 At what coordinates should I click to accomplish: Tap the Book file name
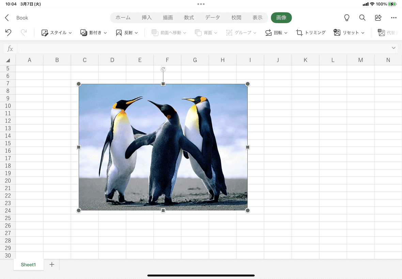(22, 18)
